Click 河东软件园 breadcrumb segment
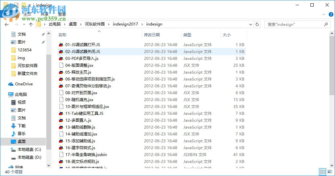335x176 pixels. (94, 24)
